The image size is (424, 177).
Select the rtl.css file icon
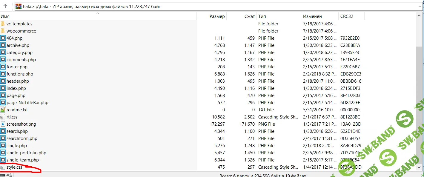3,117
